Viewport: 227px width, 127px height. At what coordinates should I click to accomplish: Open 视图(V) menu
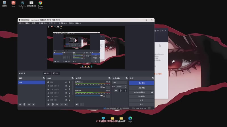pyautogui.click(x=34, y=23)
